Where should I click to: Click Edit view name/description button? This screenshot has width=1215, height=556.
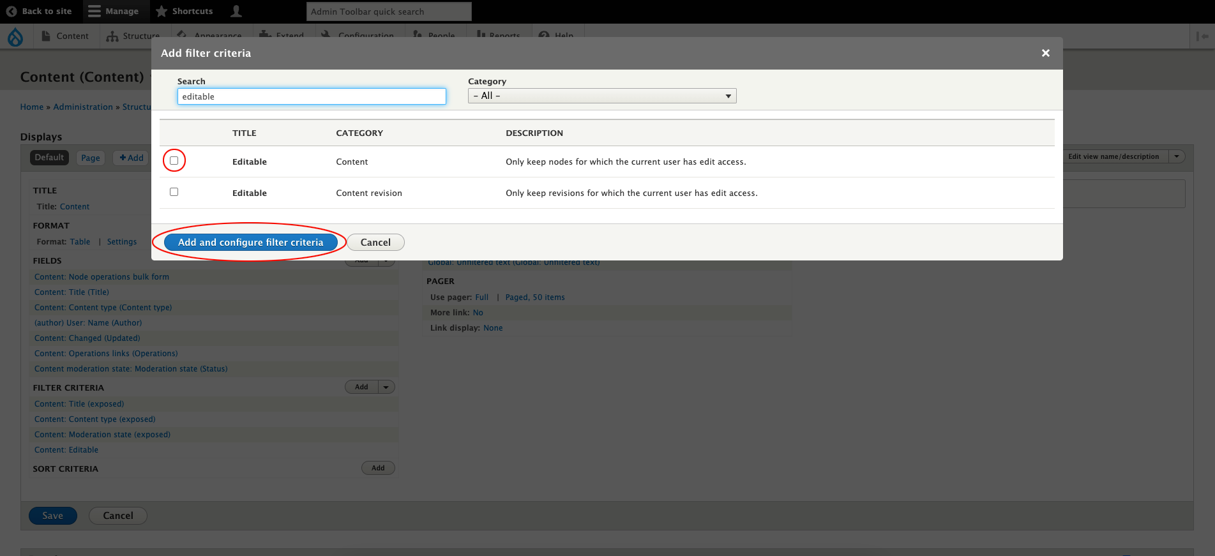[1115, 156]
